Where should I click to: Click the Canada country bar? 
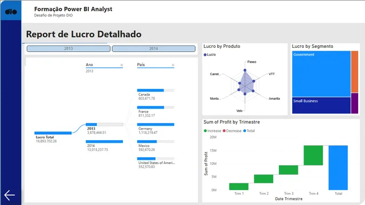pyautogui.click(x=156, y=90)
